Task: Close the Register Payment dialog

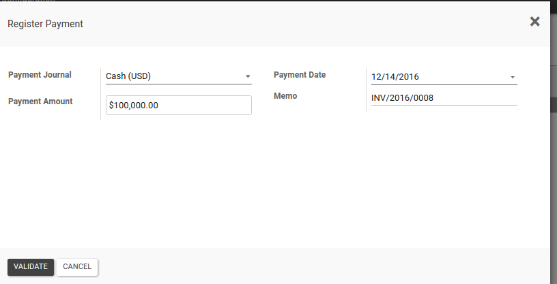Action: 534,22
